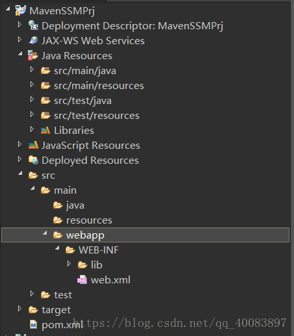
Task: Expand the lib folder arrow
Action: [x=69, y=264]
